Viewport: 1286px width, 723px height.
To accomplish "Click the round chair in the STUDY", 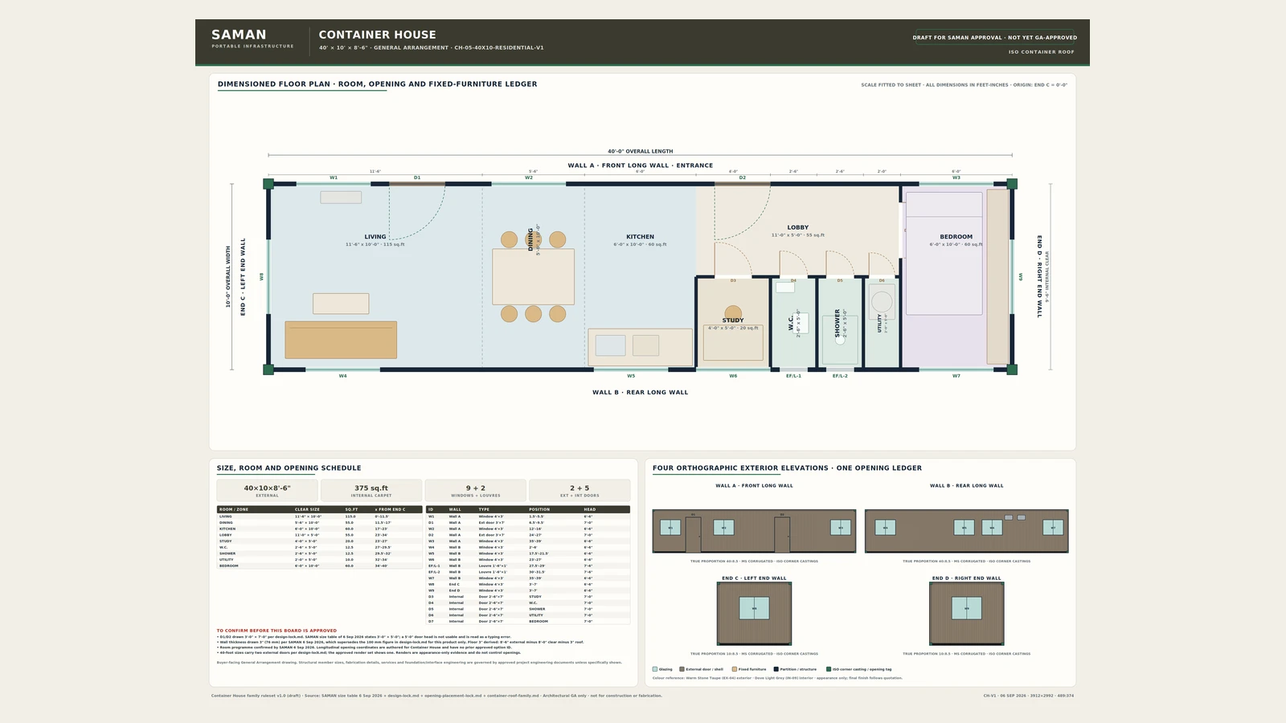I will (732, 312).
